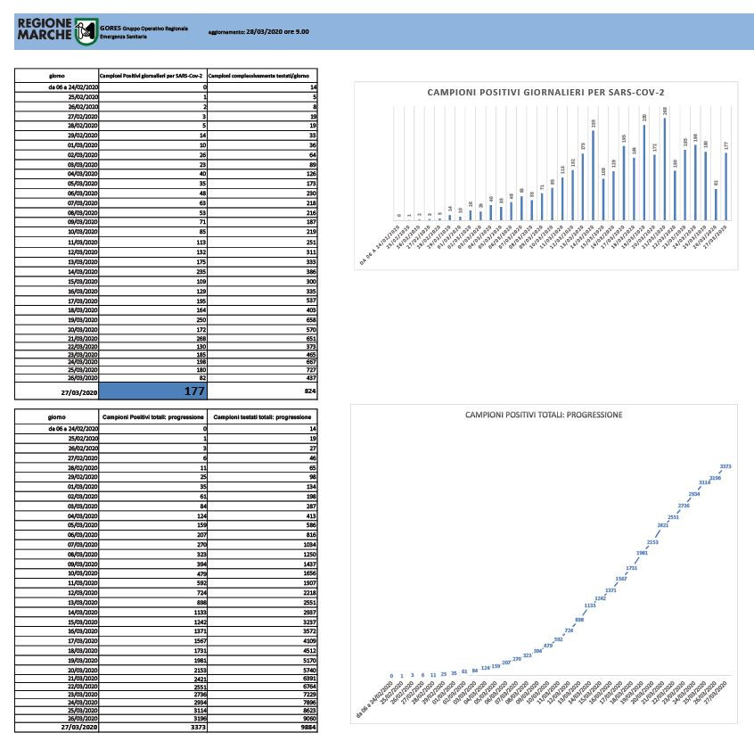Select bold 27/03/2020 date in the upper table
Viewport: 754px width, 741px height.
(78, 392)
